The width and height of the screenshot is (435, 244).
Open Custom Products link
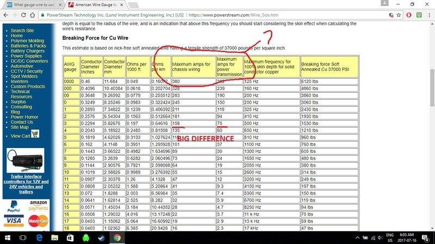coord(28,86)
